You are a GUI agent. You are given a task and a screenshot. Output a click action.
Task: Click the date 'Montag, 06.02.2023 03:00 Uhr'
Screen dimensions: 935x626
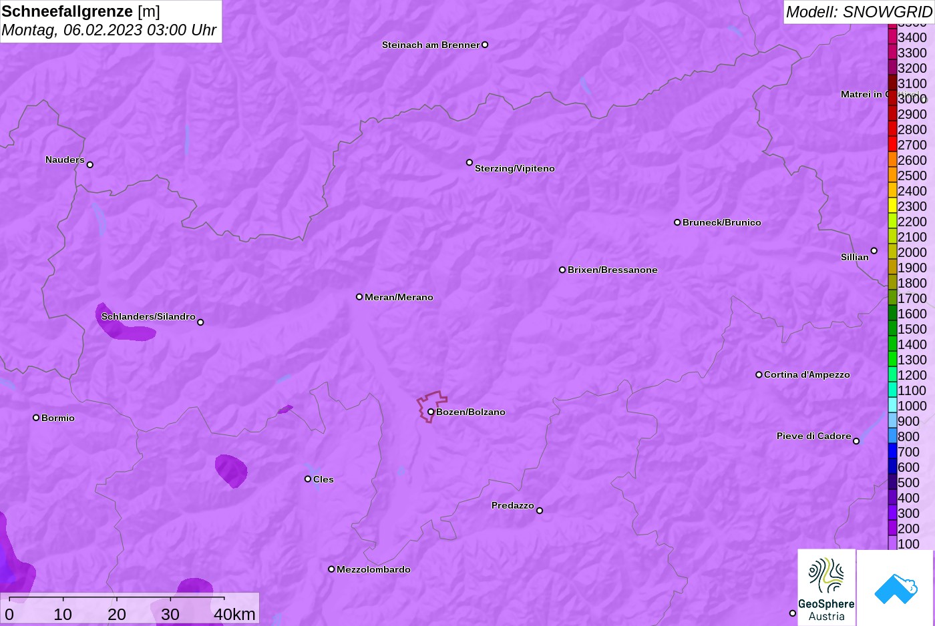pyautogui.click(x=109, y=30)
